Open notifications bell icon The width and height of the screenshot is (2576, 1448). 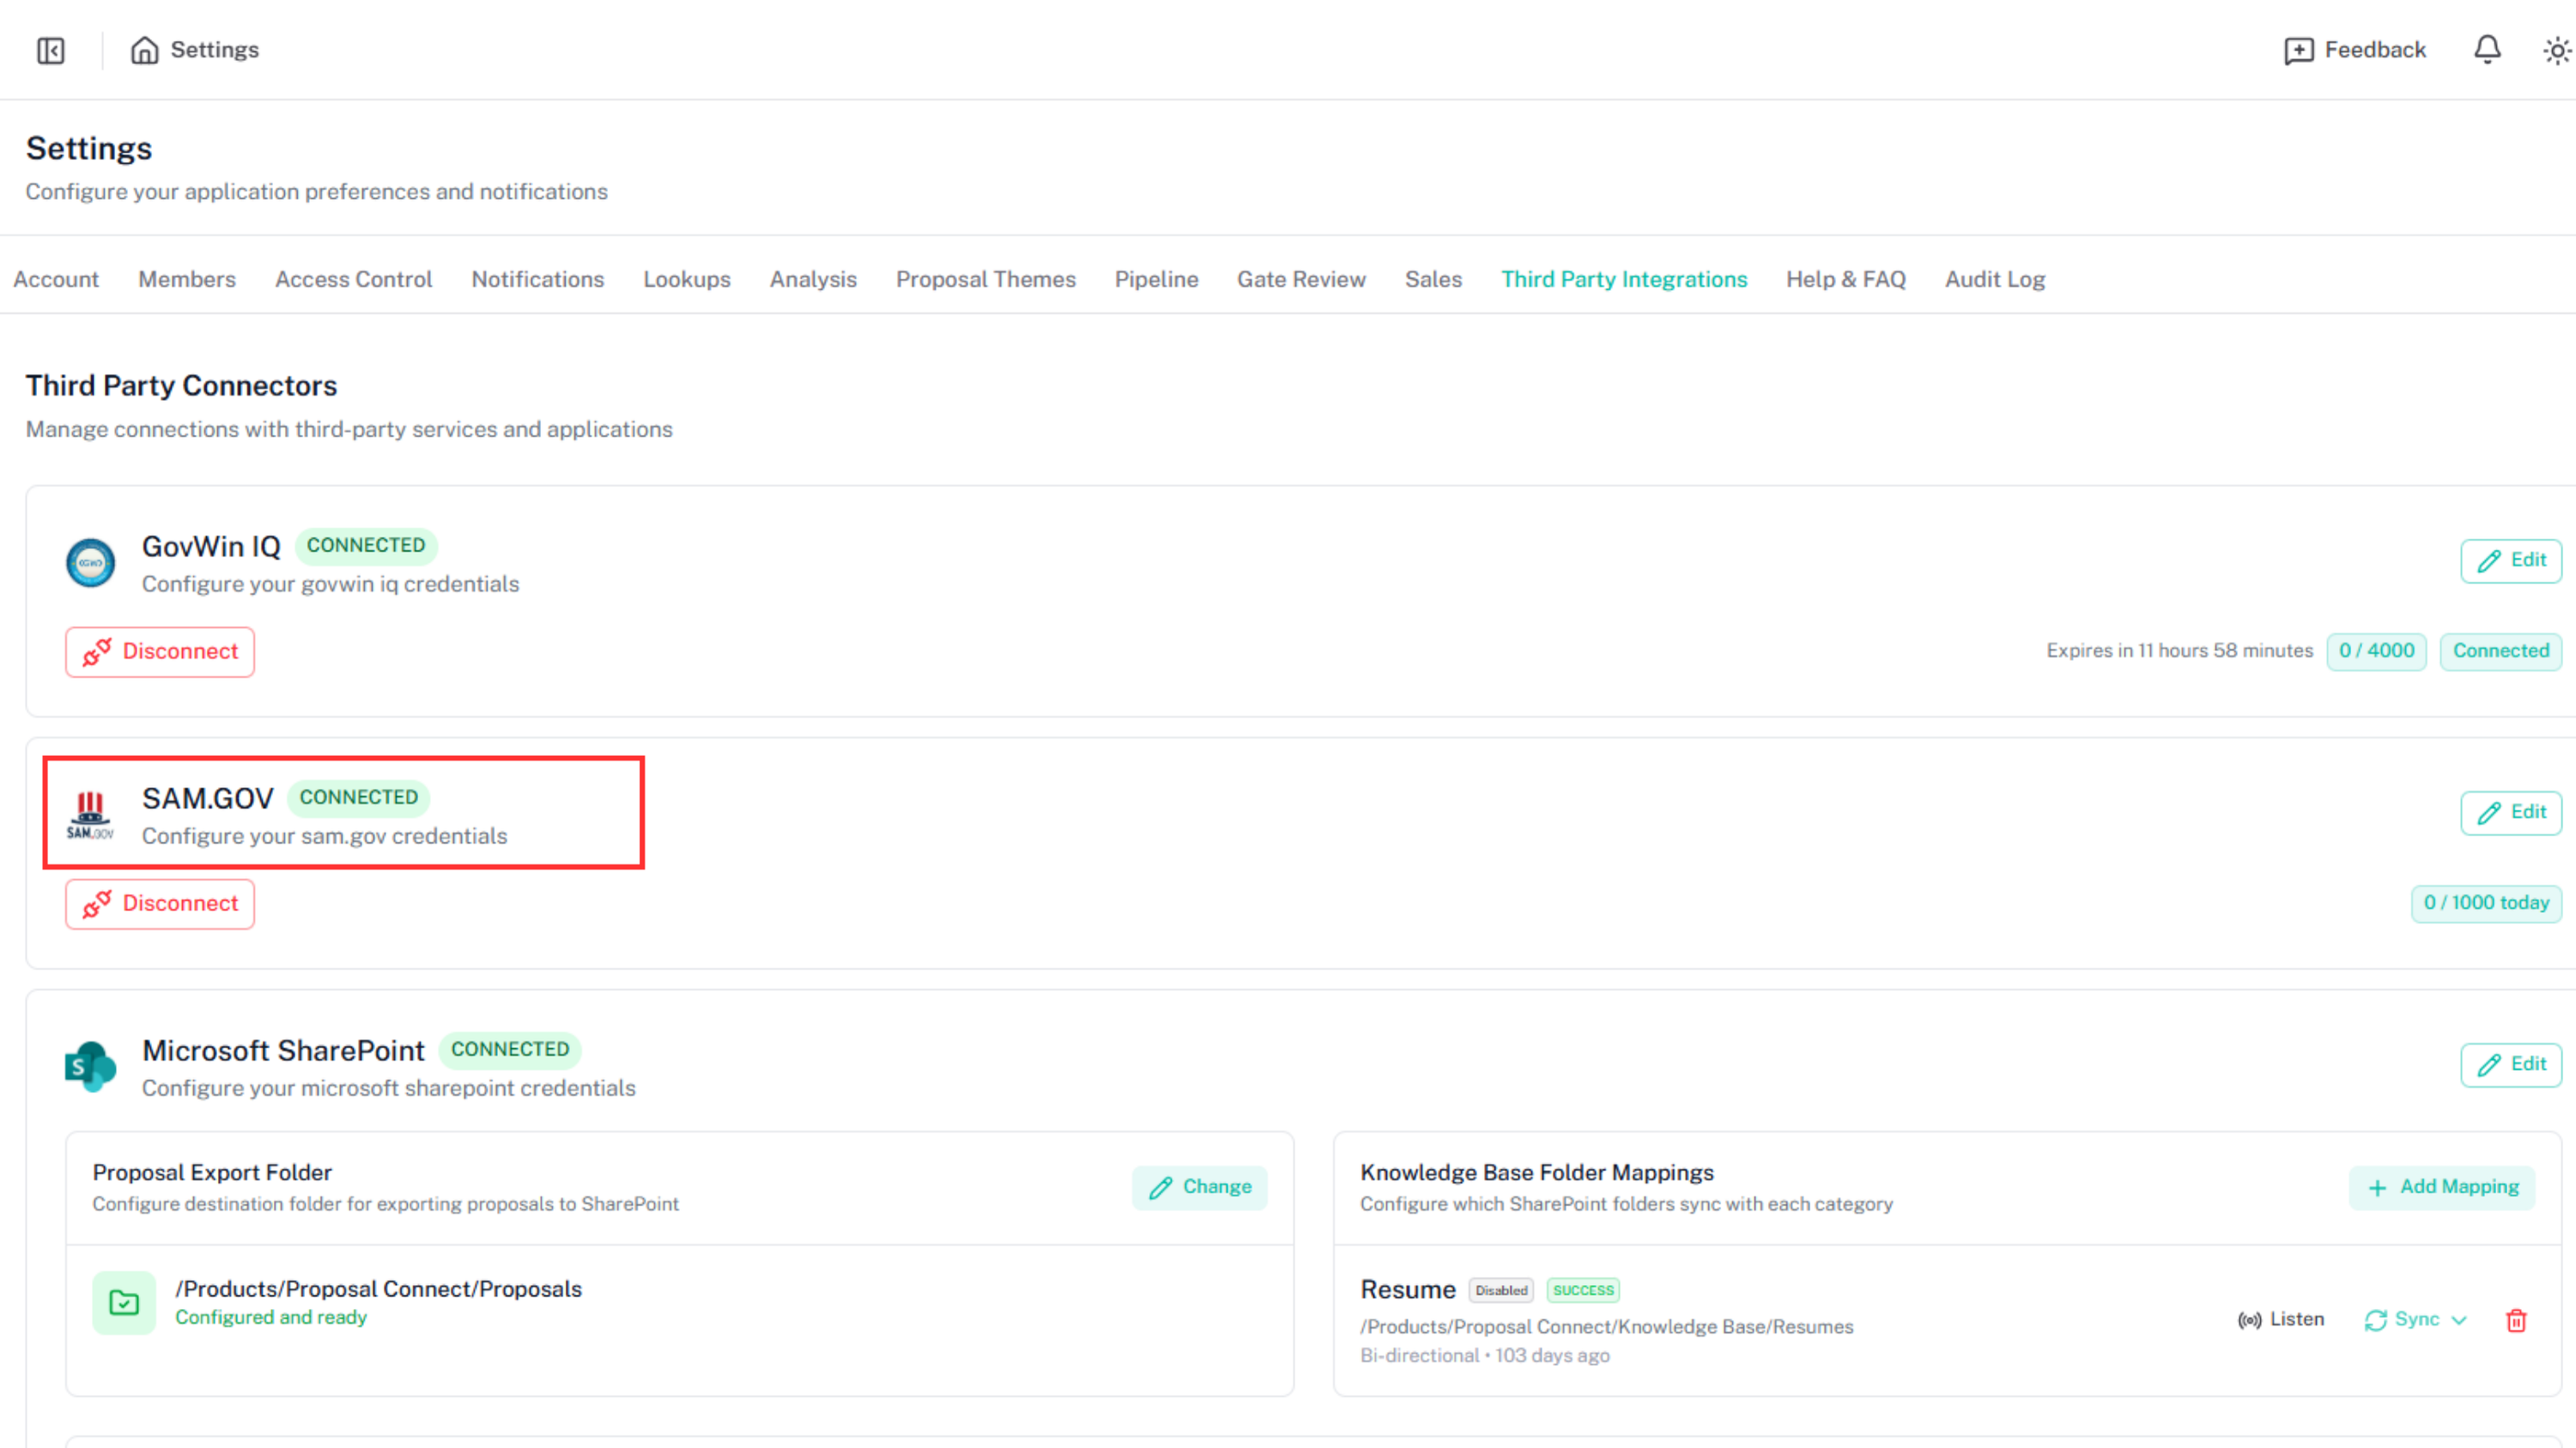[x=2487, y=50]
